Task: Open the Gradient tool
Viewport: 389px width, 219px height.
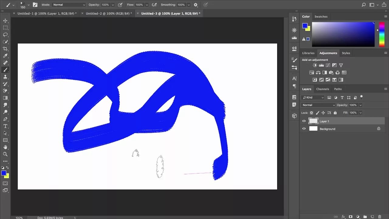Action: [5, 97]
